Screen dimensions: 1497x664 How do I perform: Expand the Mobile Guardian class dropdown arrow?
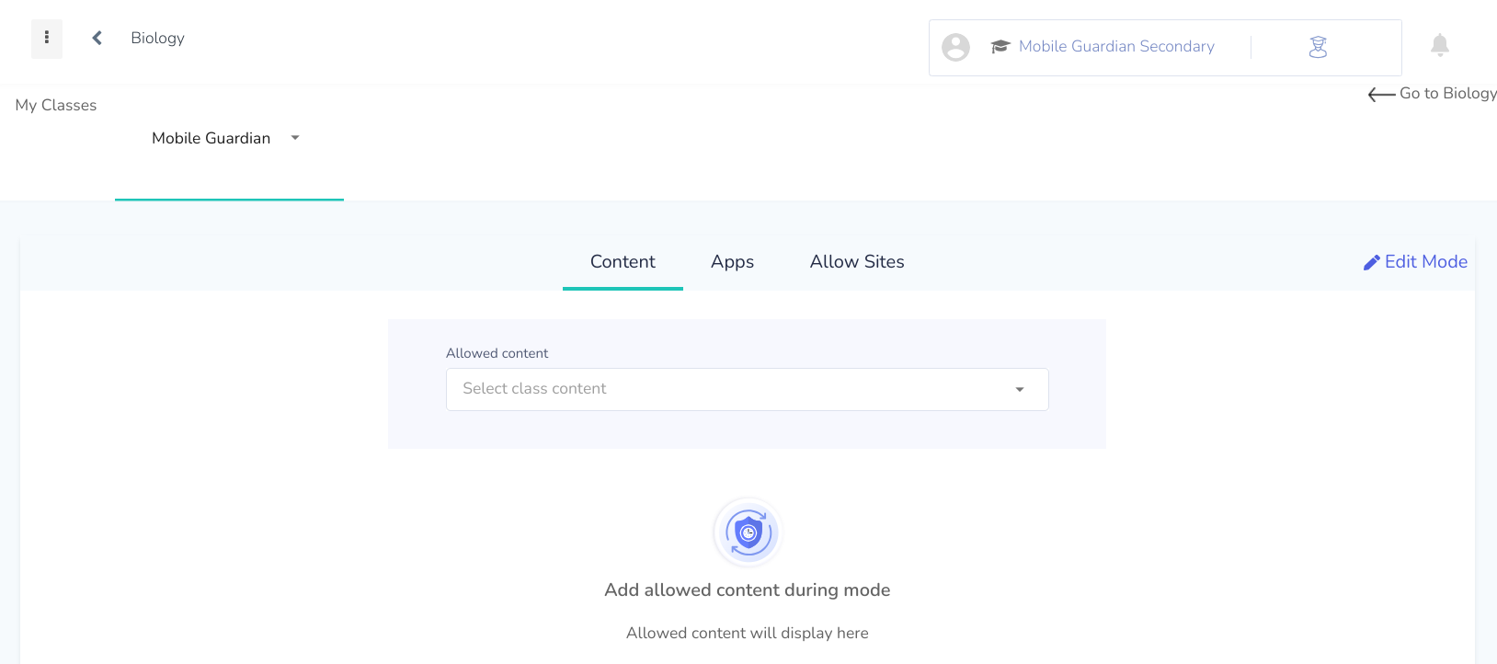pyautogui.click(x=295, y=138)
